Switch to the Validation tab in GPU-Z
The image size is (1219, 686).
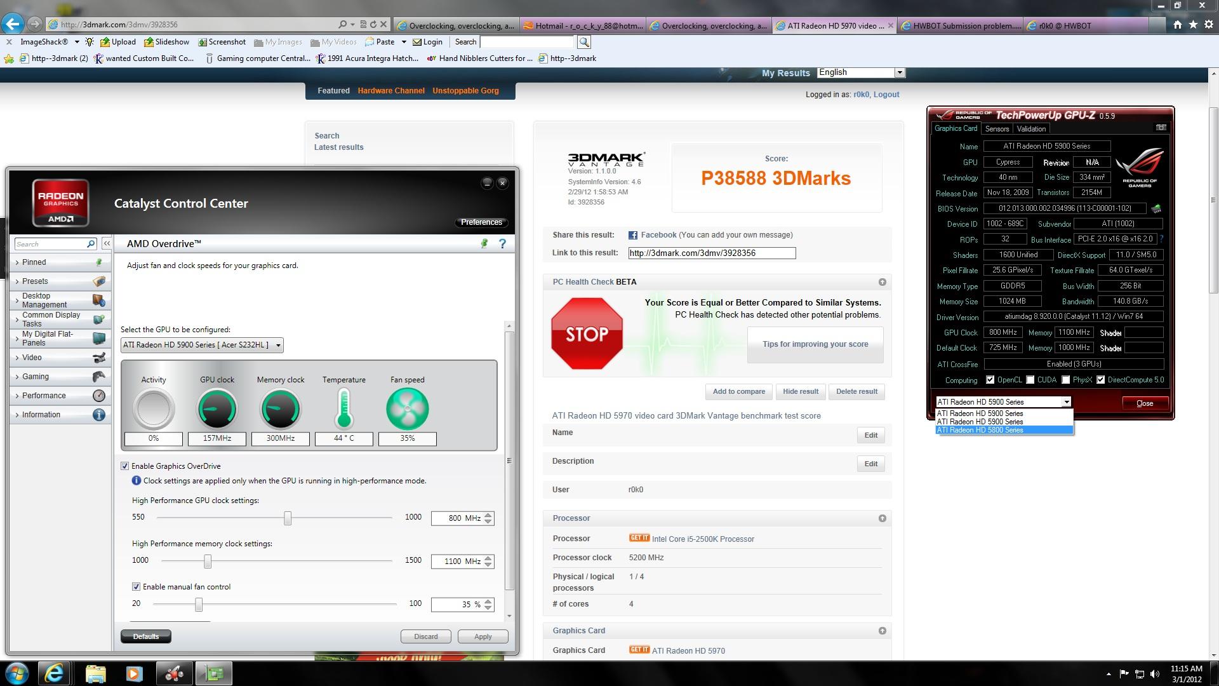pos(1031,129)
